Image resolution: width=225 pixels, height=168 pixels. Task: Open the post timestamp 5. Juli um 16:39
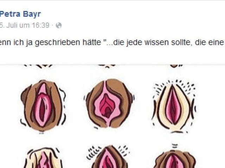[25, 26]
